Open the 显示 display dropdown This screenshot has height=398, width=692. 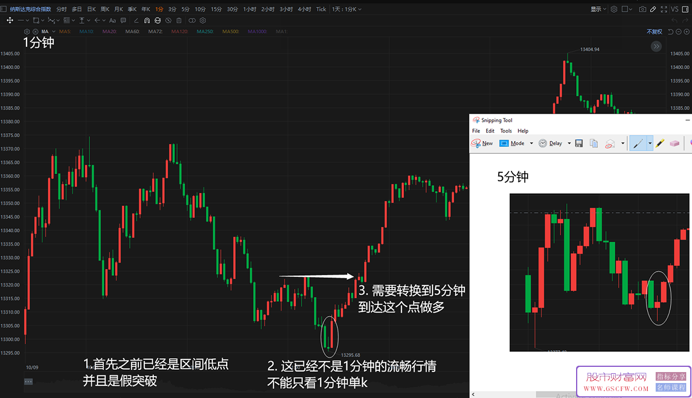point(598,9)
